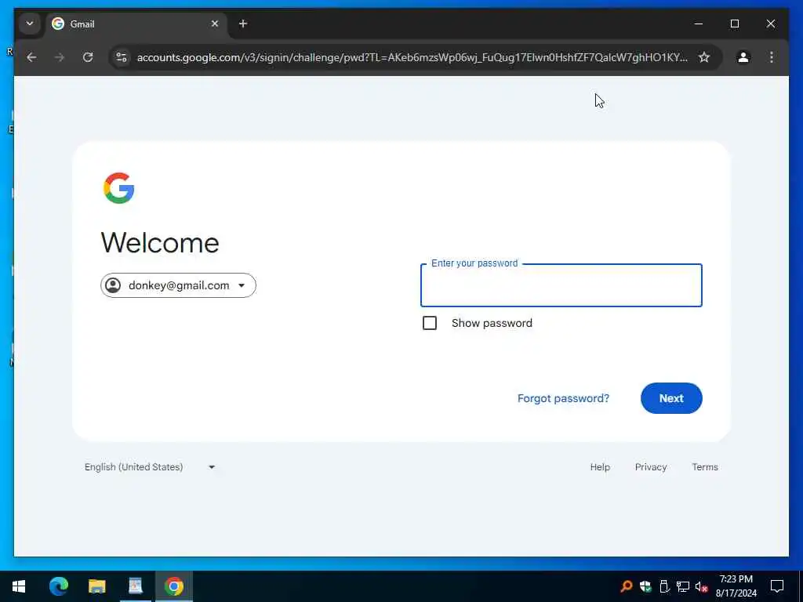
Task: Maximize the Chrome window
Action: click(734, 24)
